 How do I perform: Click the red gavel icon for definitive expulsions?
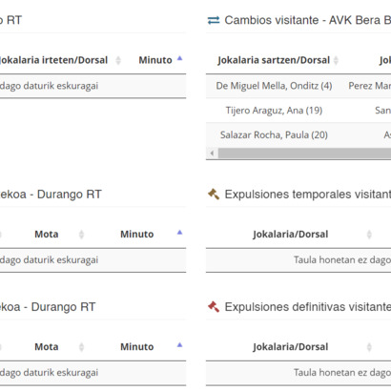coord(214,307)
